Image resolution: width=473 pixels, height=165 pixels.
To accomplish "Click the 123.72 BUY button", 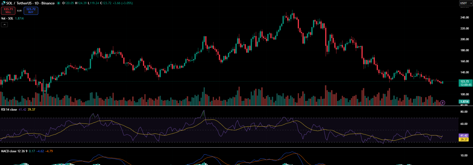I will [31, 11].
